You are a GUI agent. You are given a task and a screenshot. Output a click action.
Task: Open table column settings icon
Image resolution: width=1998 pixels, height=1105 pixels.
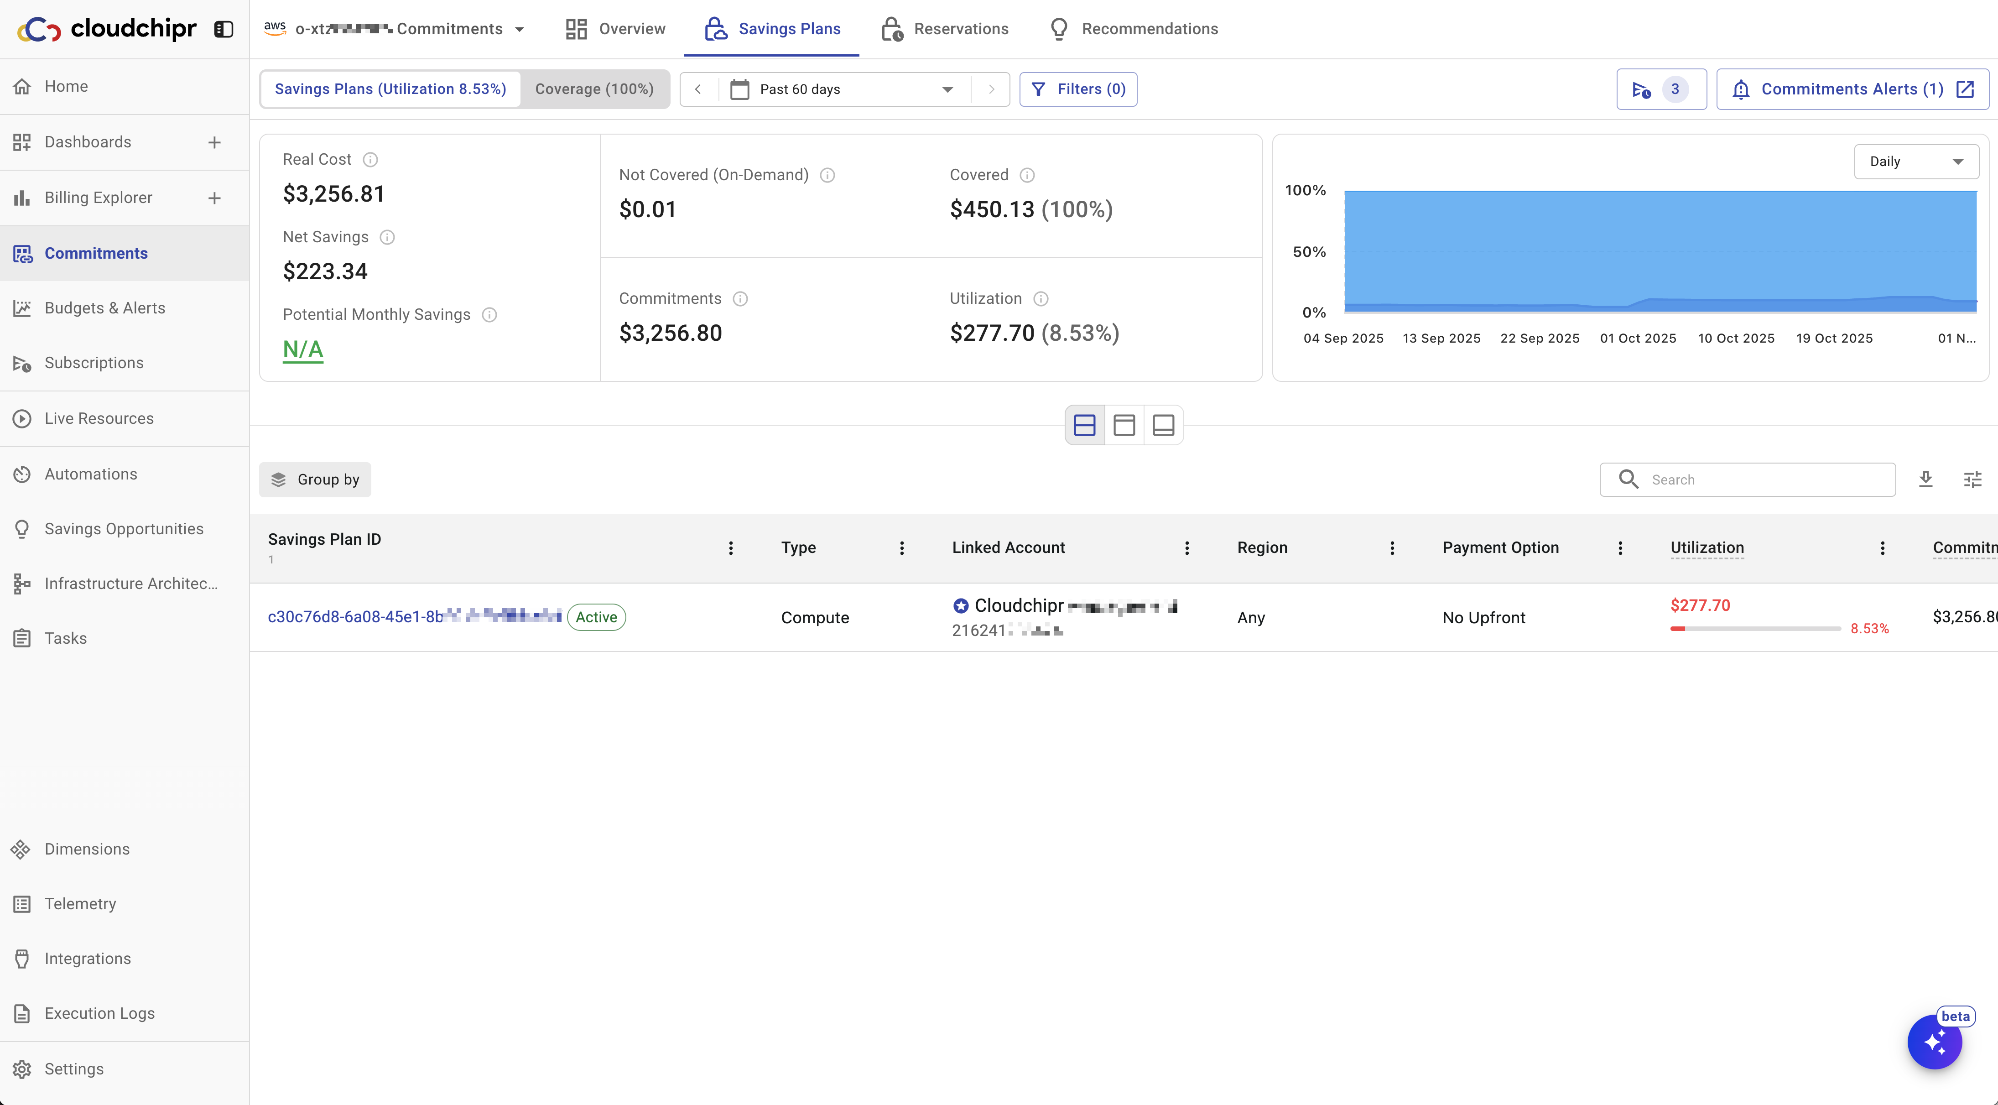point(1972,480)
